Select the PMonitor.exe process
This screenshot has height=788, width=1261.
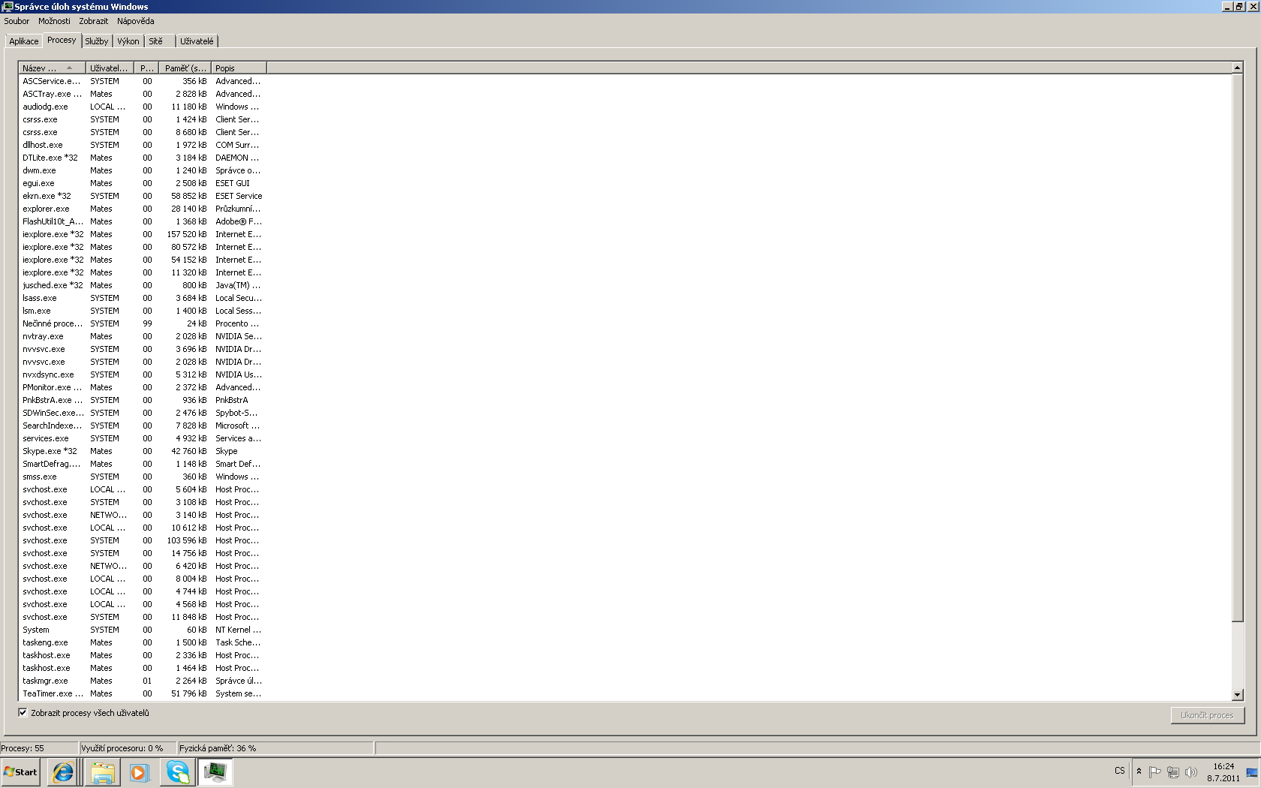143,387
